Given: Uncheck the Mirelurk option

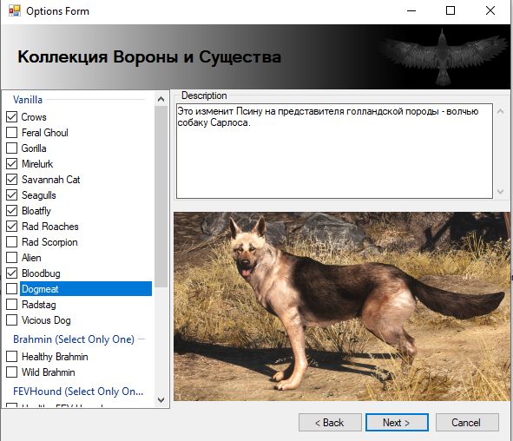Looking at the screenshot, I should (12, 163).
